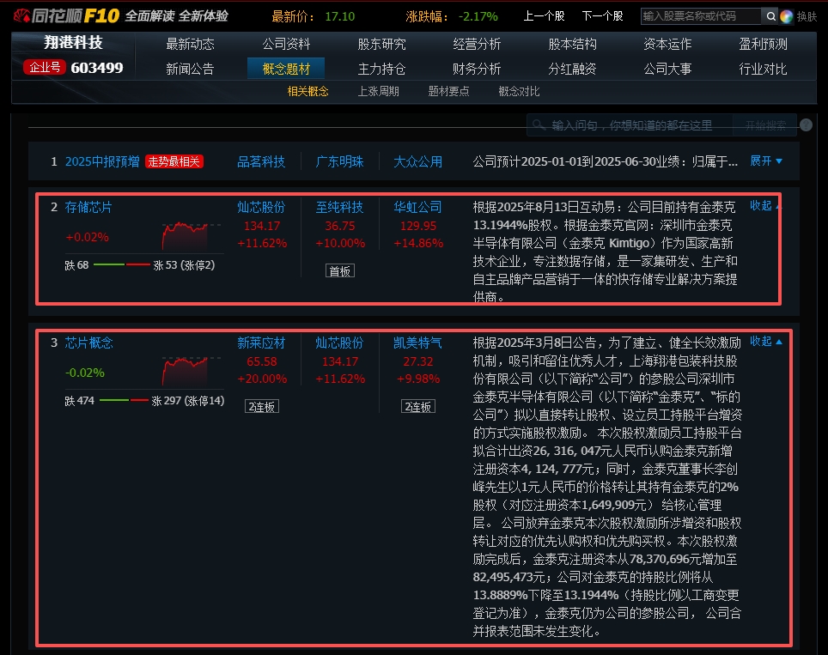Open the 财务分析 menu
Screen dimensions: 828x655
(x=477, y=69)
